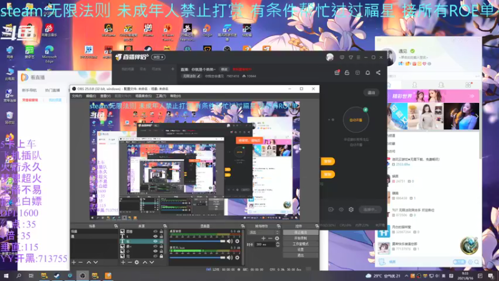499x281 pixels.
Task: Click 工作室模式 in OBS controls
Action: tap(301, 244)
